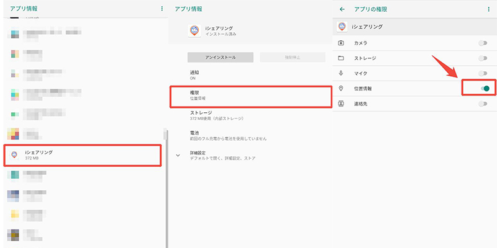Enable the 連絡先 permission switch
Viewport: 497px width, 248px height.
(483, 104)
